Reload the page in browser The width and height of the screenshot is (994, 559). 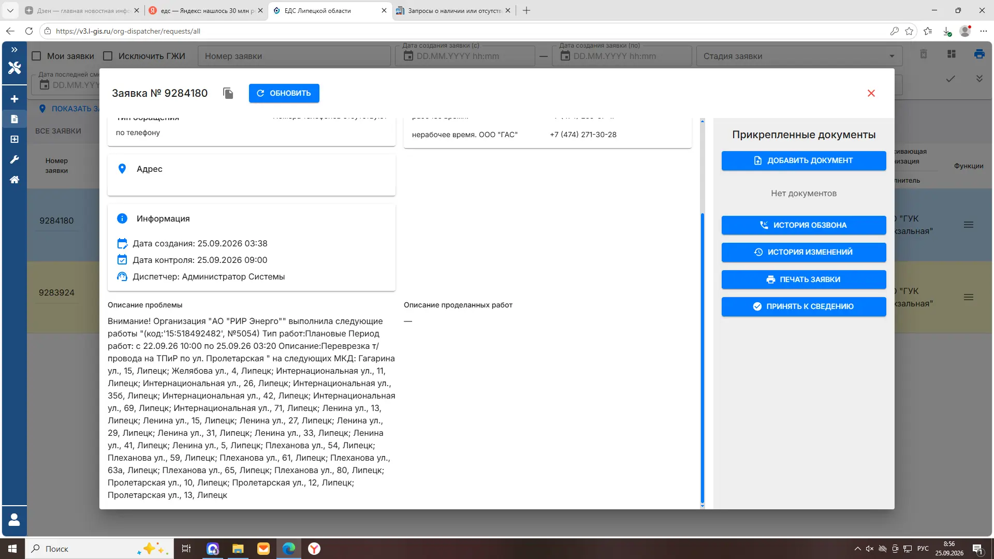pos(29,31)
